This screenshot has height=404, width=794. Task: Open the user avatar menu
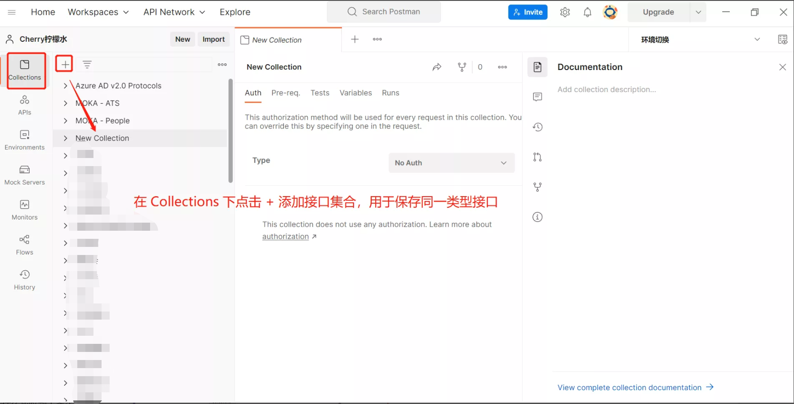(x=610, y=12)
